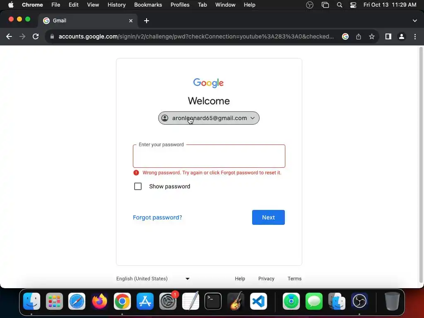Click the Enter your password field

click(209, 156)
